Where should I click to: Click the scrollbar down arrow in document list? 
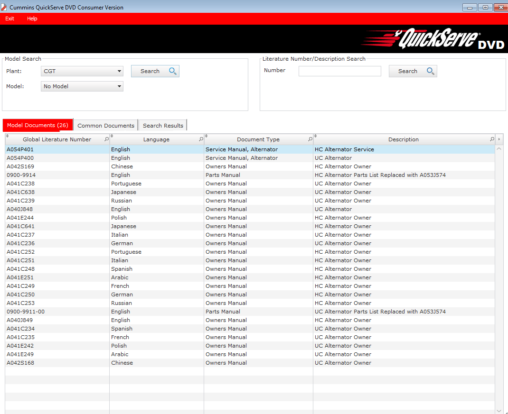pyautogui.click(x=499, y=410)
